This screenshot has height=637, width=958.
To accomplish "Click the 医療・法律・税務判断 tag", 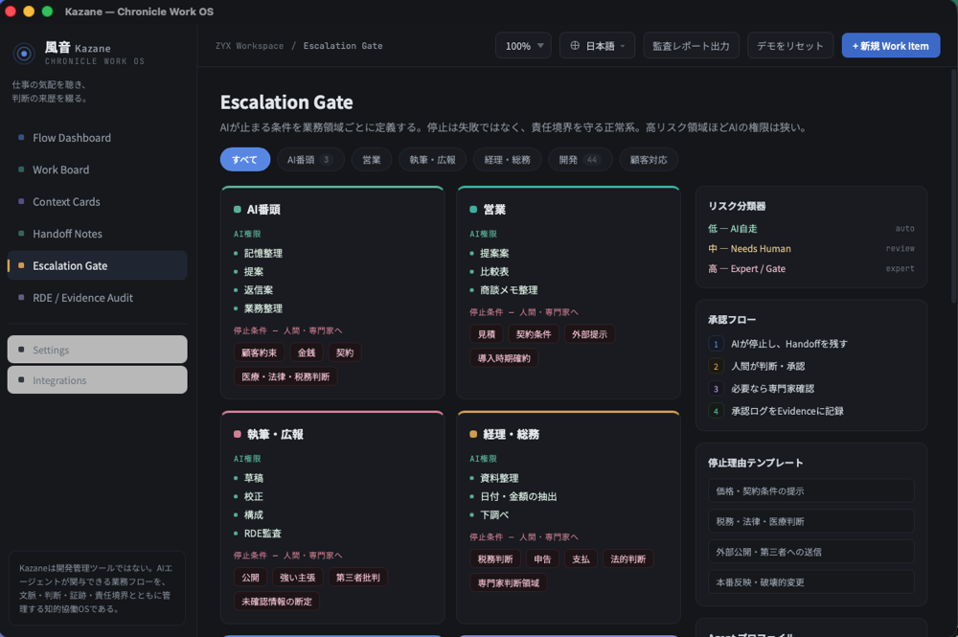I will click(x=285, y=376).
